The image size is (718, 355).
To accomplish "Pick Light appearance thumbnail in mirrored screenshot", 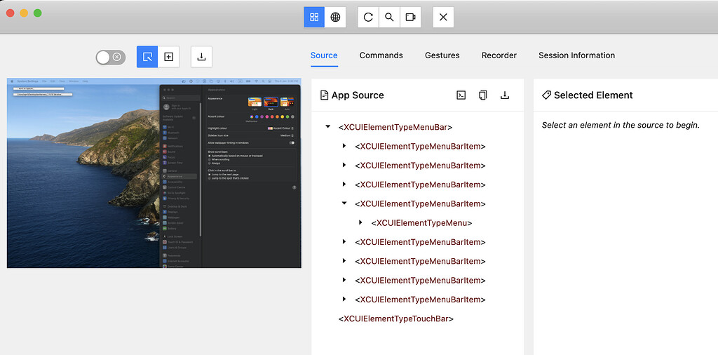I will [x=255, y=102].
